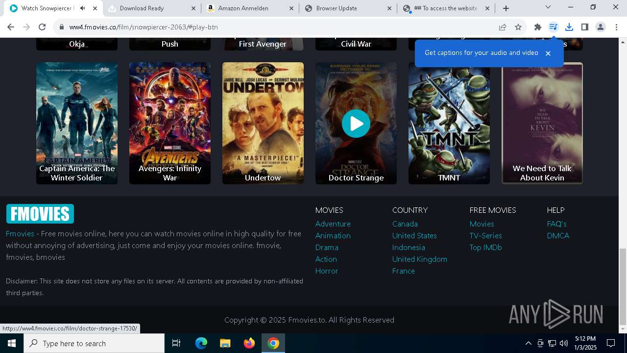Close the Watch Snowpiercer tab

tap(95, 8)
